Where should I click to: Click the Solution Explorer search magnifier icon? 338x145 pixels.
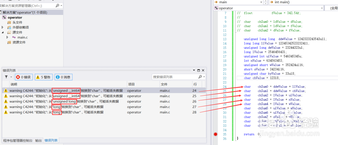pyautogui.click(x=57, y=6)
